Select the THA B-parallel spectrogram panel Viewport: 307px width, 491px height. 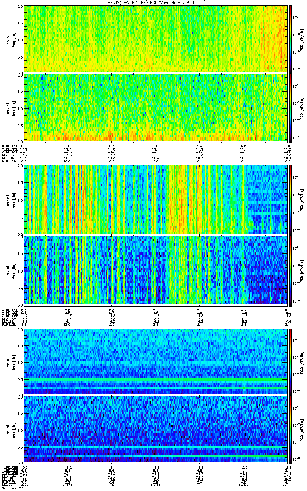(x=156, y=108)
